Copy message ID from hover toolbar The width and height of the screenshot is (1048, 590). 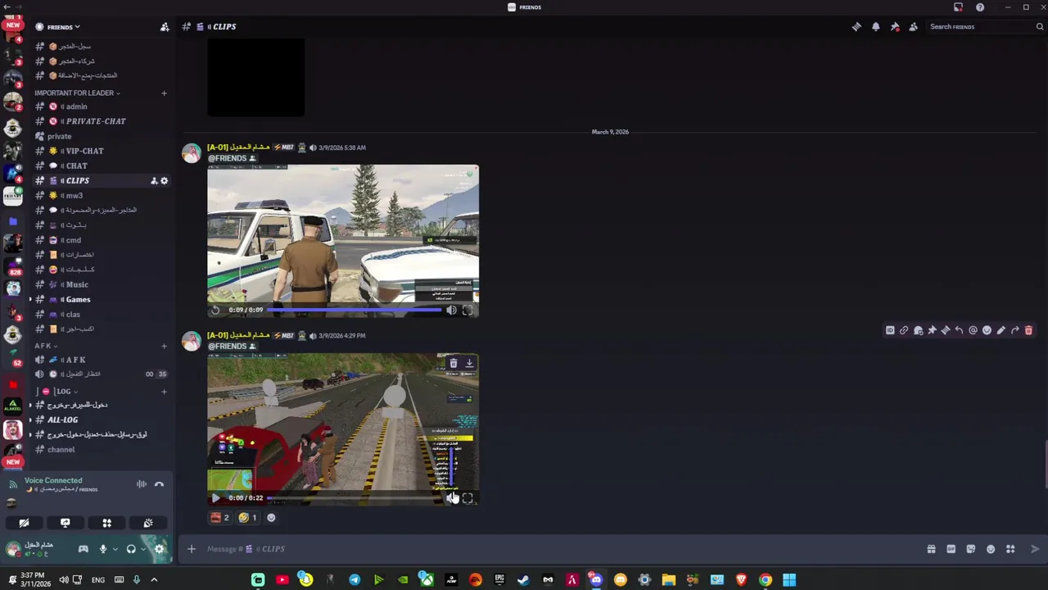pos(890,330)
